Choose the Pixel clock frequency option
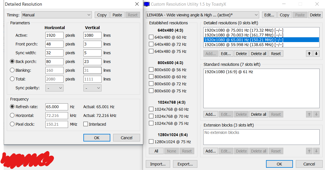Viewport: 325px width, 170px height. point(12,124)
